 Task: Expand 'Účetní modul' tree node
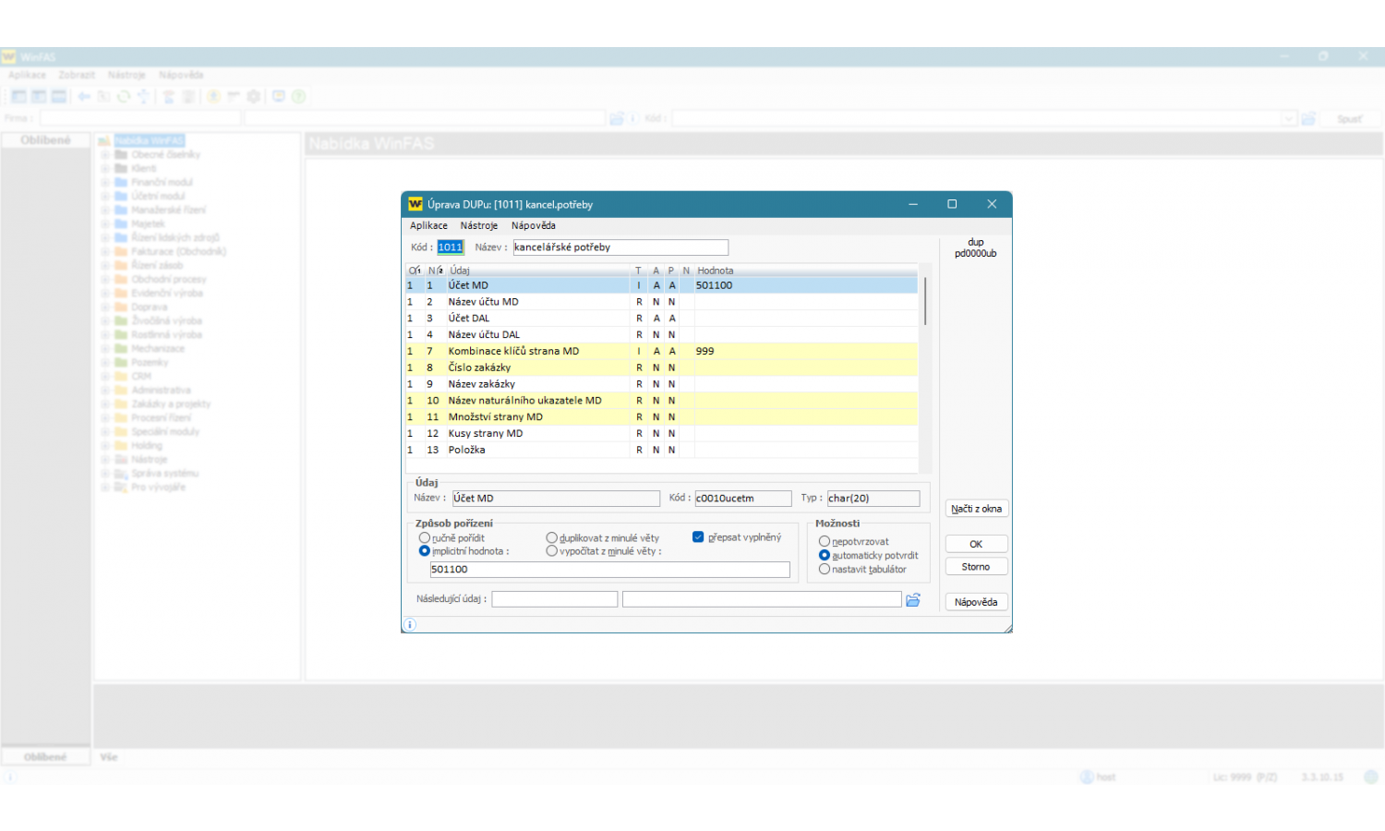pos(105,197)
